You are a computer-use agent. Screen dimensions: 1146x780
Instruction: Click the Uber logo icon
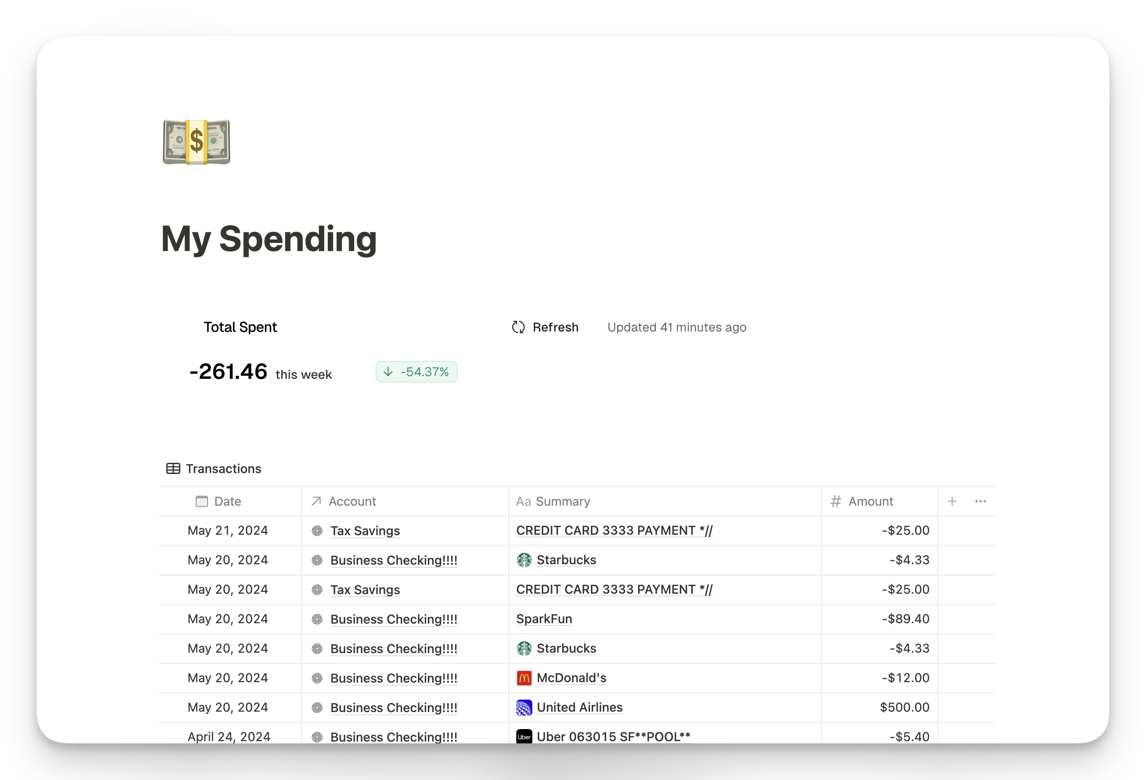point(524,737)
